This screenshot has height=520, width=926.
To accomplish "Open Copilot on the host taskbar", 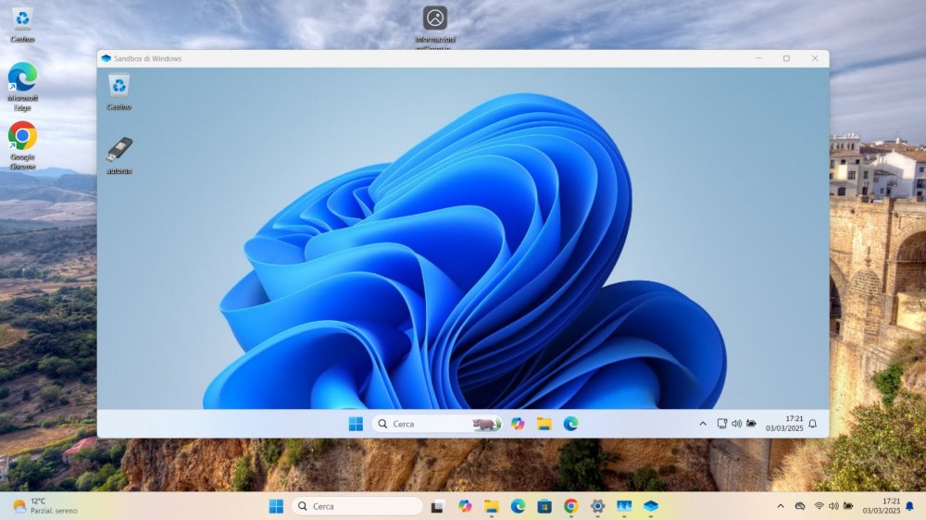I will click(465, 506).
